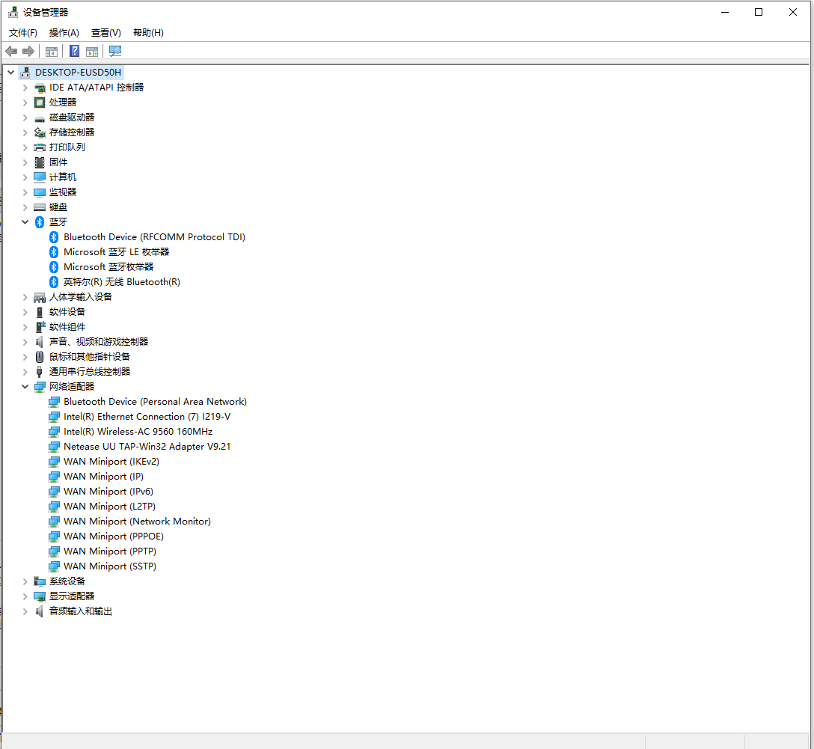Image resolution: width=814 pixels, height=749 pixels.
Task: Click the 音频输入和输出 speaker icon
Action: 40,611
